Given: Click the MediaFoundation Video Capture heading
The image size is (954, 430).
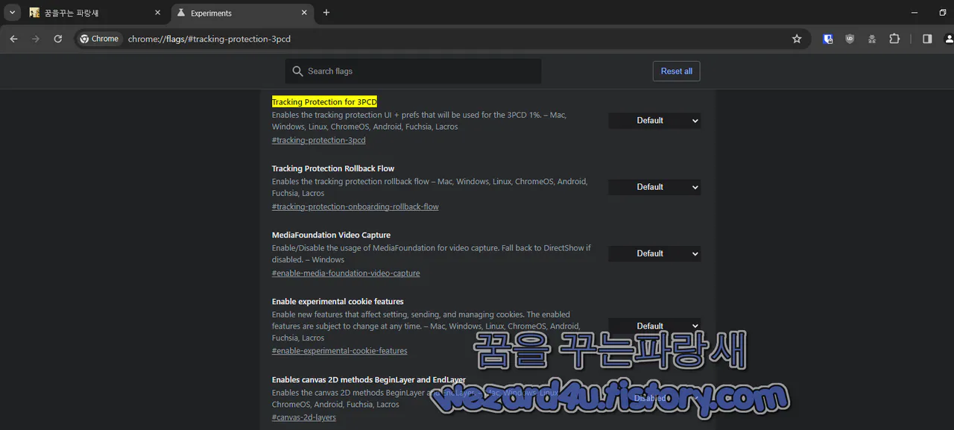Looking at the screenshot, I should (x=331, y=235).
